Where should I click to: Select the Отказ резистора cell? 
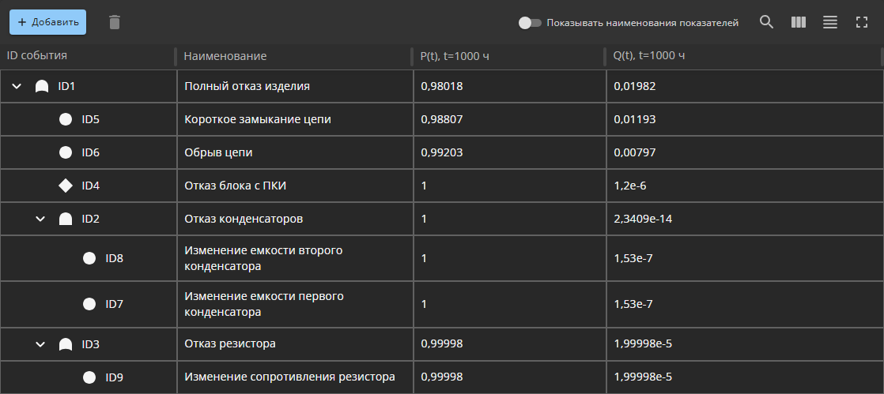(296, 344)
